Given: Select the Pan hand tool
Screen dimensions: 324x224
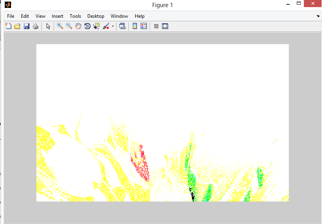Looking at the screenshot, I should 78,26.
